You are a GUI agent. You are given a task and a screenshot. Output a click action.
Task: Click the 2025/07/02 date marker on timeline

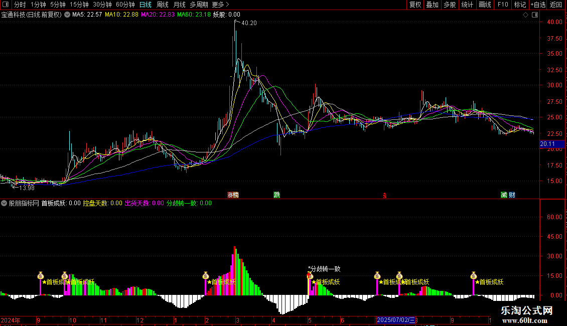[x=395, y=320]
